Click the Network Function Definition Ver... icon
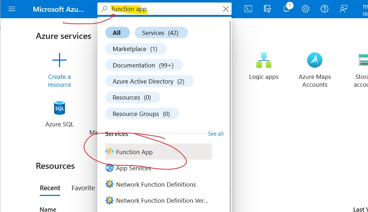 [110, 200]
